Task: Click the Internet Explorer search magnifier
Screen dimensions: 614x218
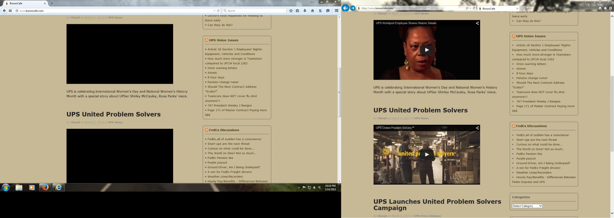Action: point(467,8)
